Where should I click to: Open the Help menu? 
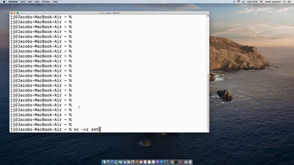[x=55, y=2]
